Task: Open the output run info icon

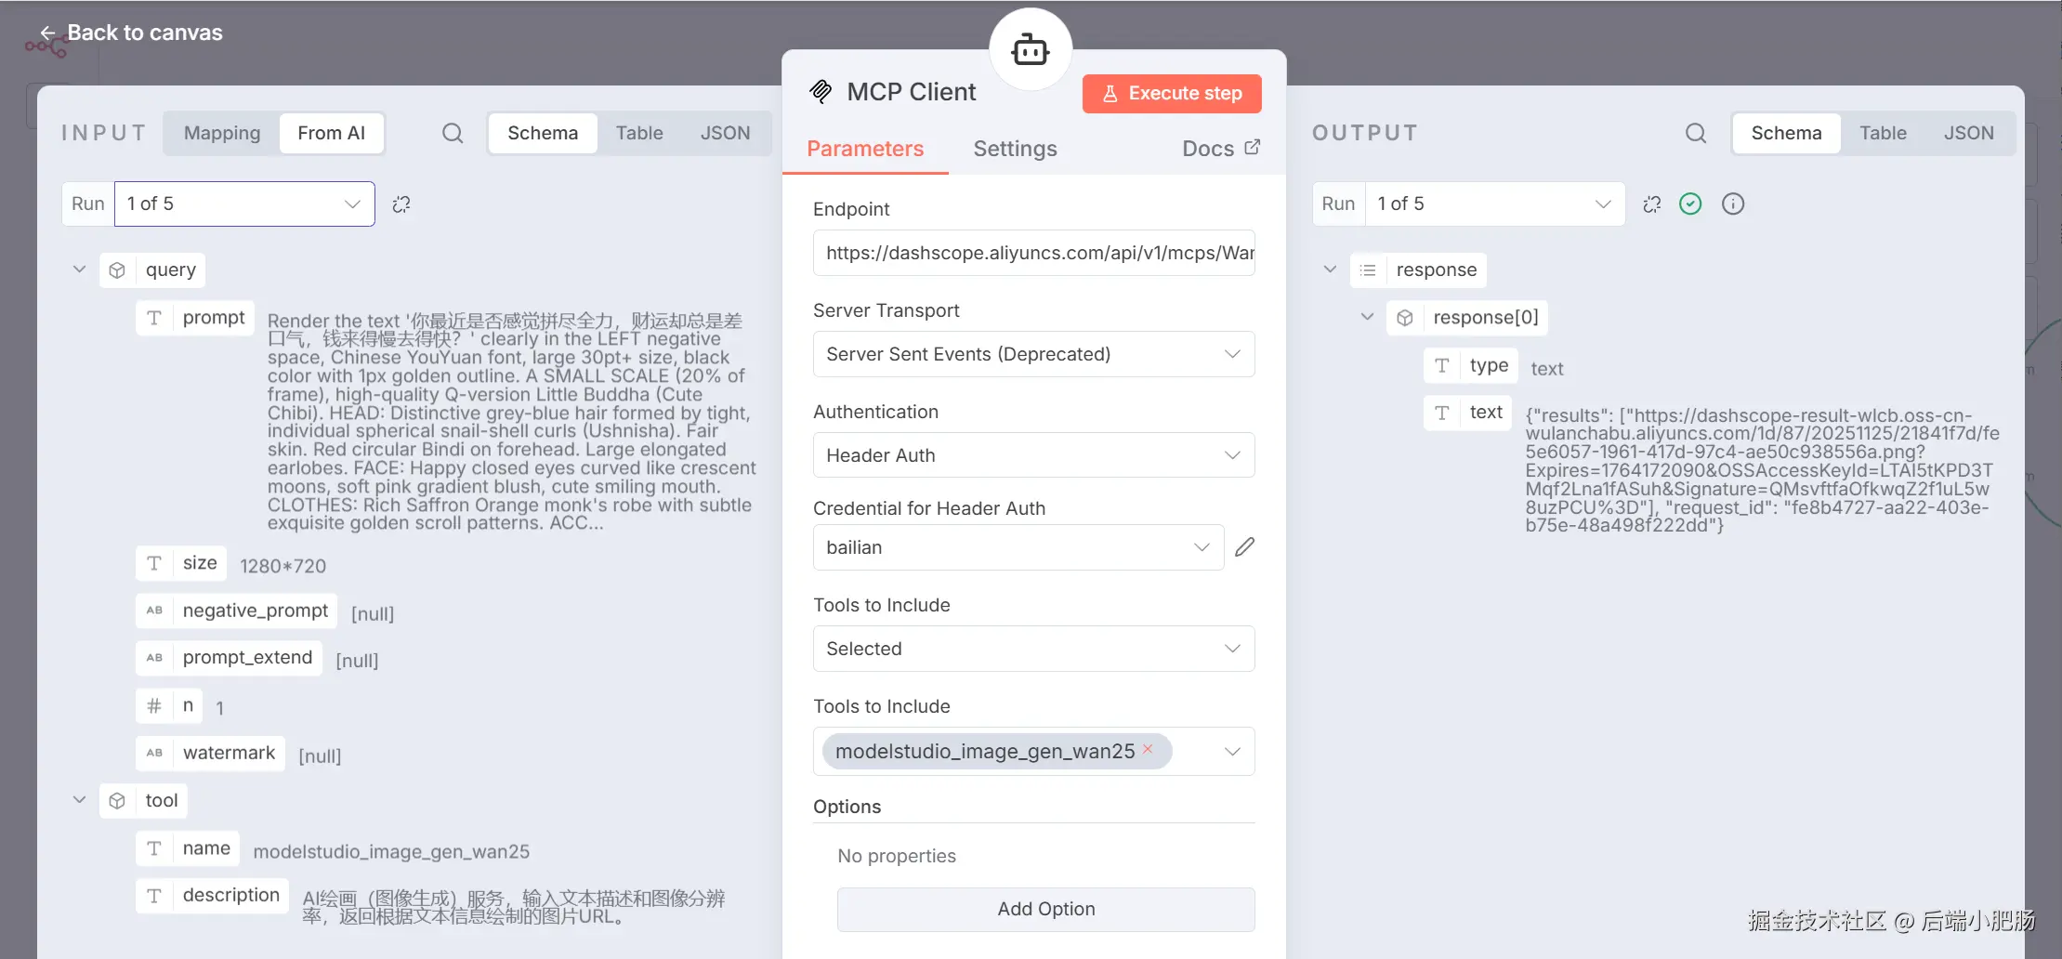Action: coord(1733,204)
